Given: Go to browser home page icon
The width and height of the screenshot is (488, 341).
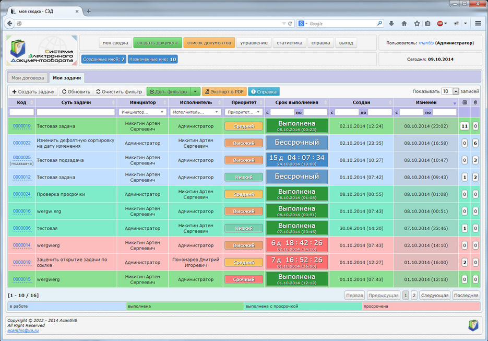Looking at the screenshot, I should (404, 23).
